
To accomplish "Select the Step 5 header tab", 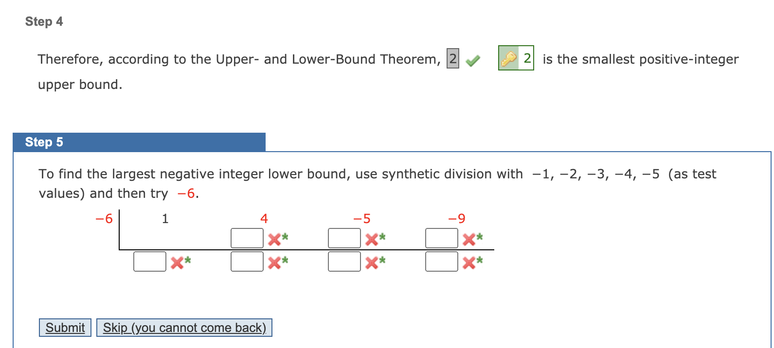I will point(44,142).
